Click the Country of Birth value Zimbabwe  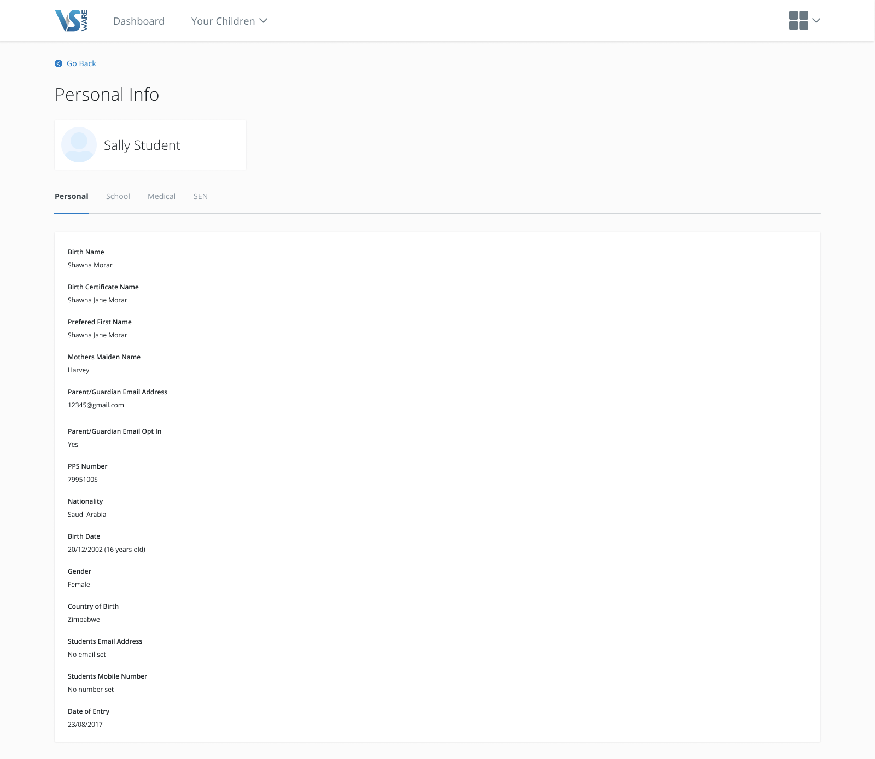(x=84, y=620)
